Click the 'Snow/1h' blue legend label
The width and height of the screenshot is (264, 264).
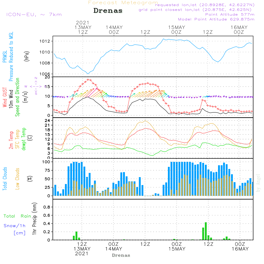(15, 226)
